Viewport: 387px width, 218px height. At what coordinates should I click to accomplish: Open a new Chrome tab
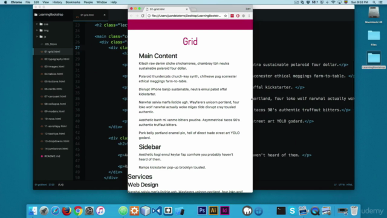coord(194,10)
